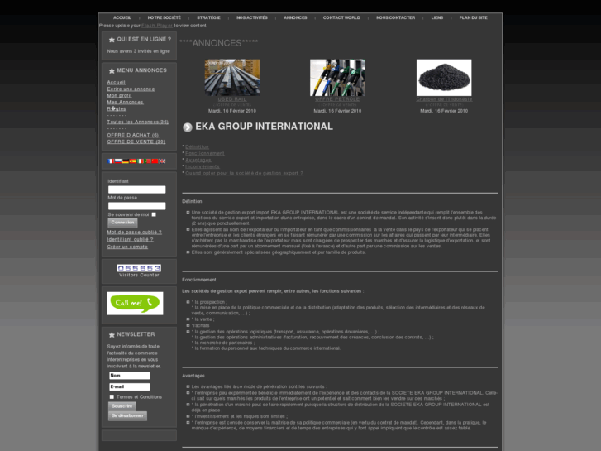Switch language via the French flag
This screenshot has width=601, height=451.
point(111,161)
